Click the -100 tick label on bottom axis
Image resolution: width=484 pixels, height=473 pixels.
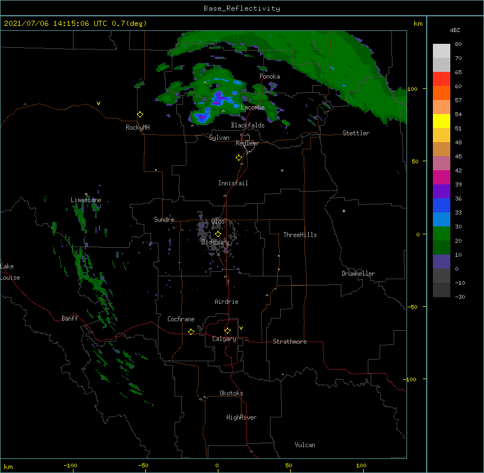tap(70, 466)
